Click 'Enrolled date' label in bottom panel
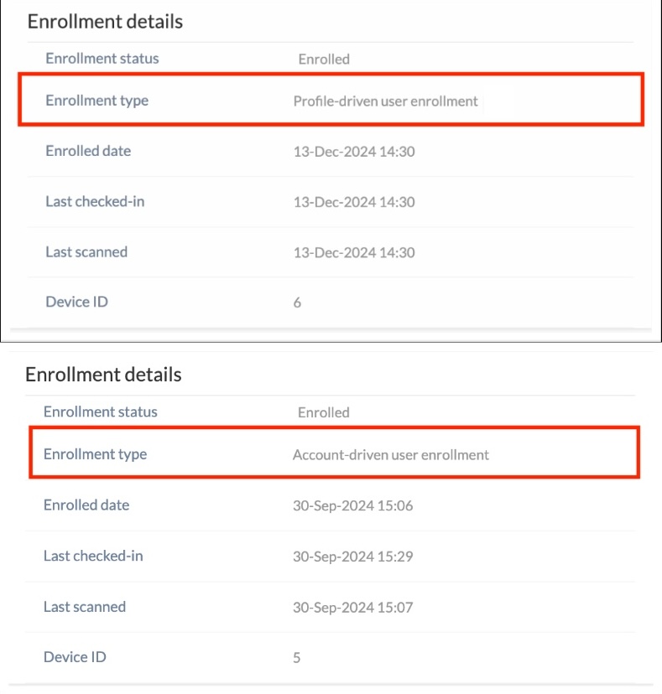Image resolution: width=662 pixels, height=694 pixels. [x=86, y=505]
